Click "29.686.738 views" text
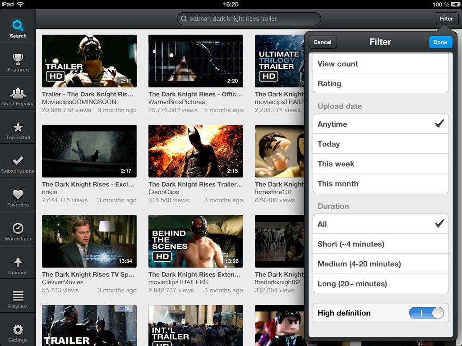Viewport: 462px width, 346px height. coord(67,110)
